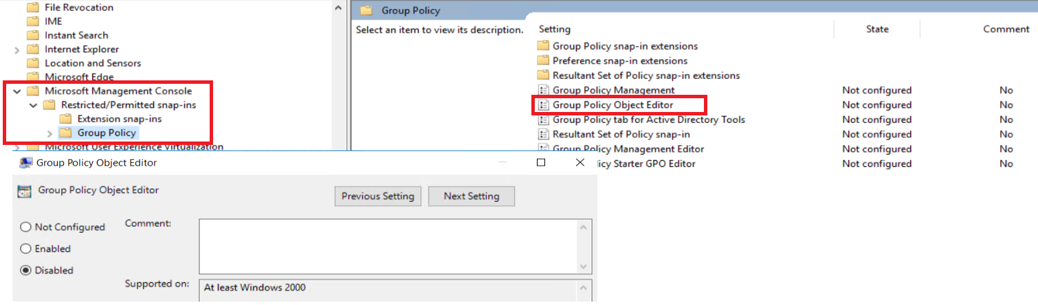Viewport: 1038px width, 305px height.
Task: Select the Enabled radio button
Action: [x=26, y=249]
